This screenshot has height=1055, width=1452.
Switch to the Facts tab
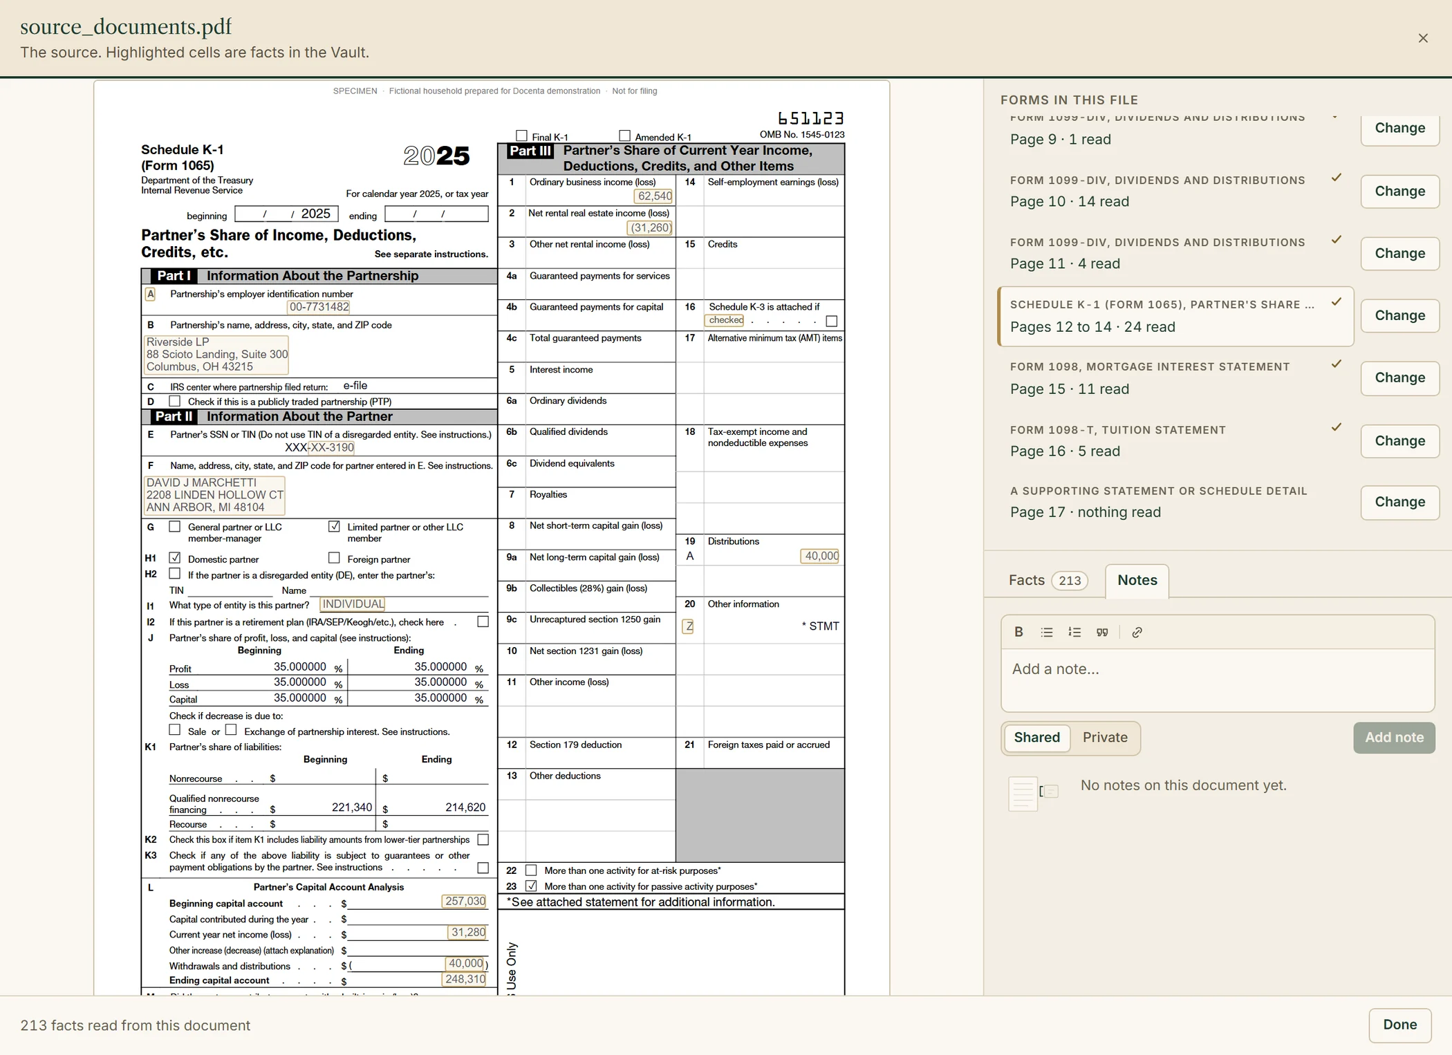(x=1048, y=580)
